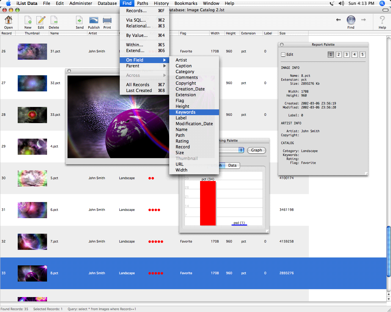Open the graphing palette field dropdown

coord(241,150)
